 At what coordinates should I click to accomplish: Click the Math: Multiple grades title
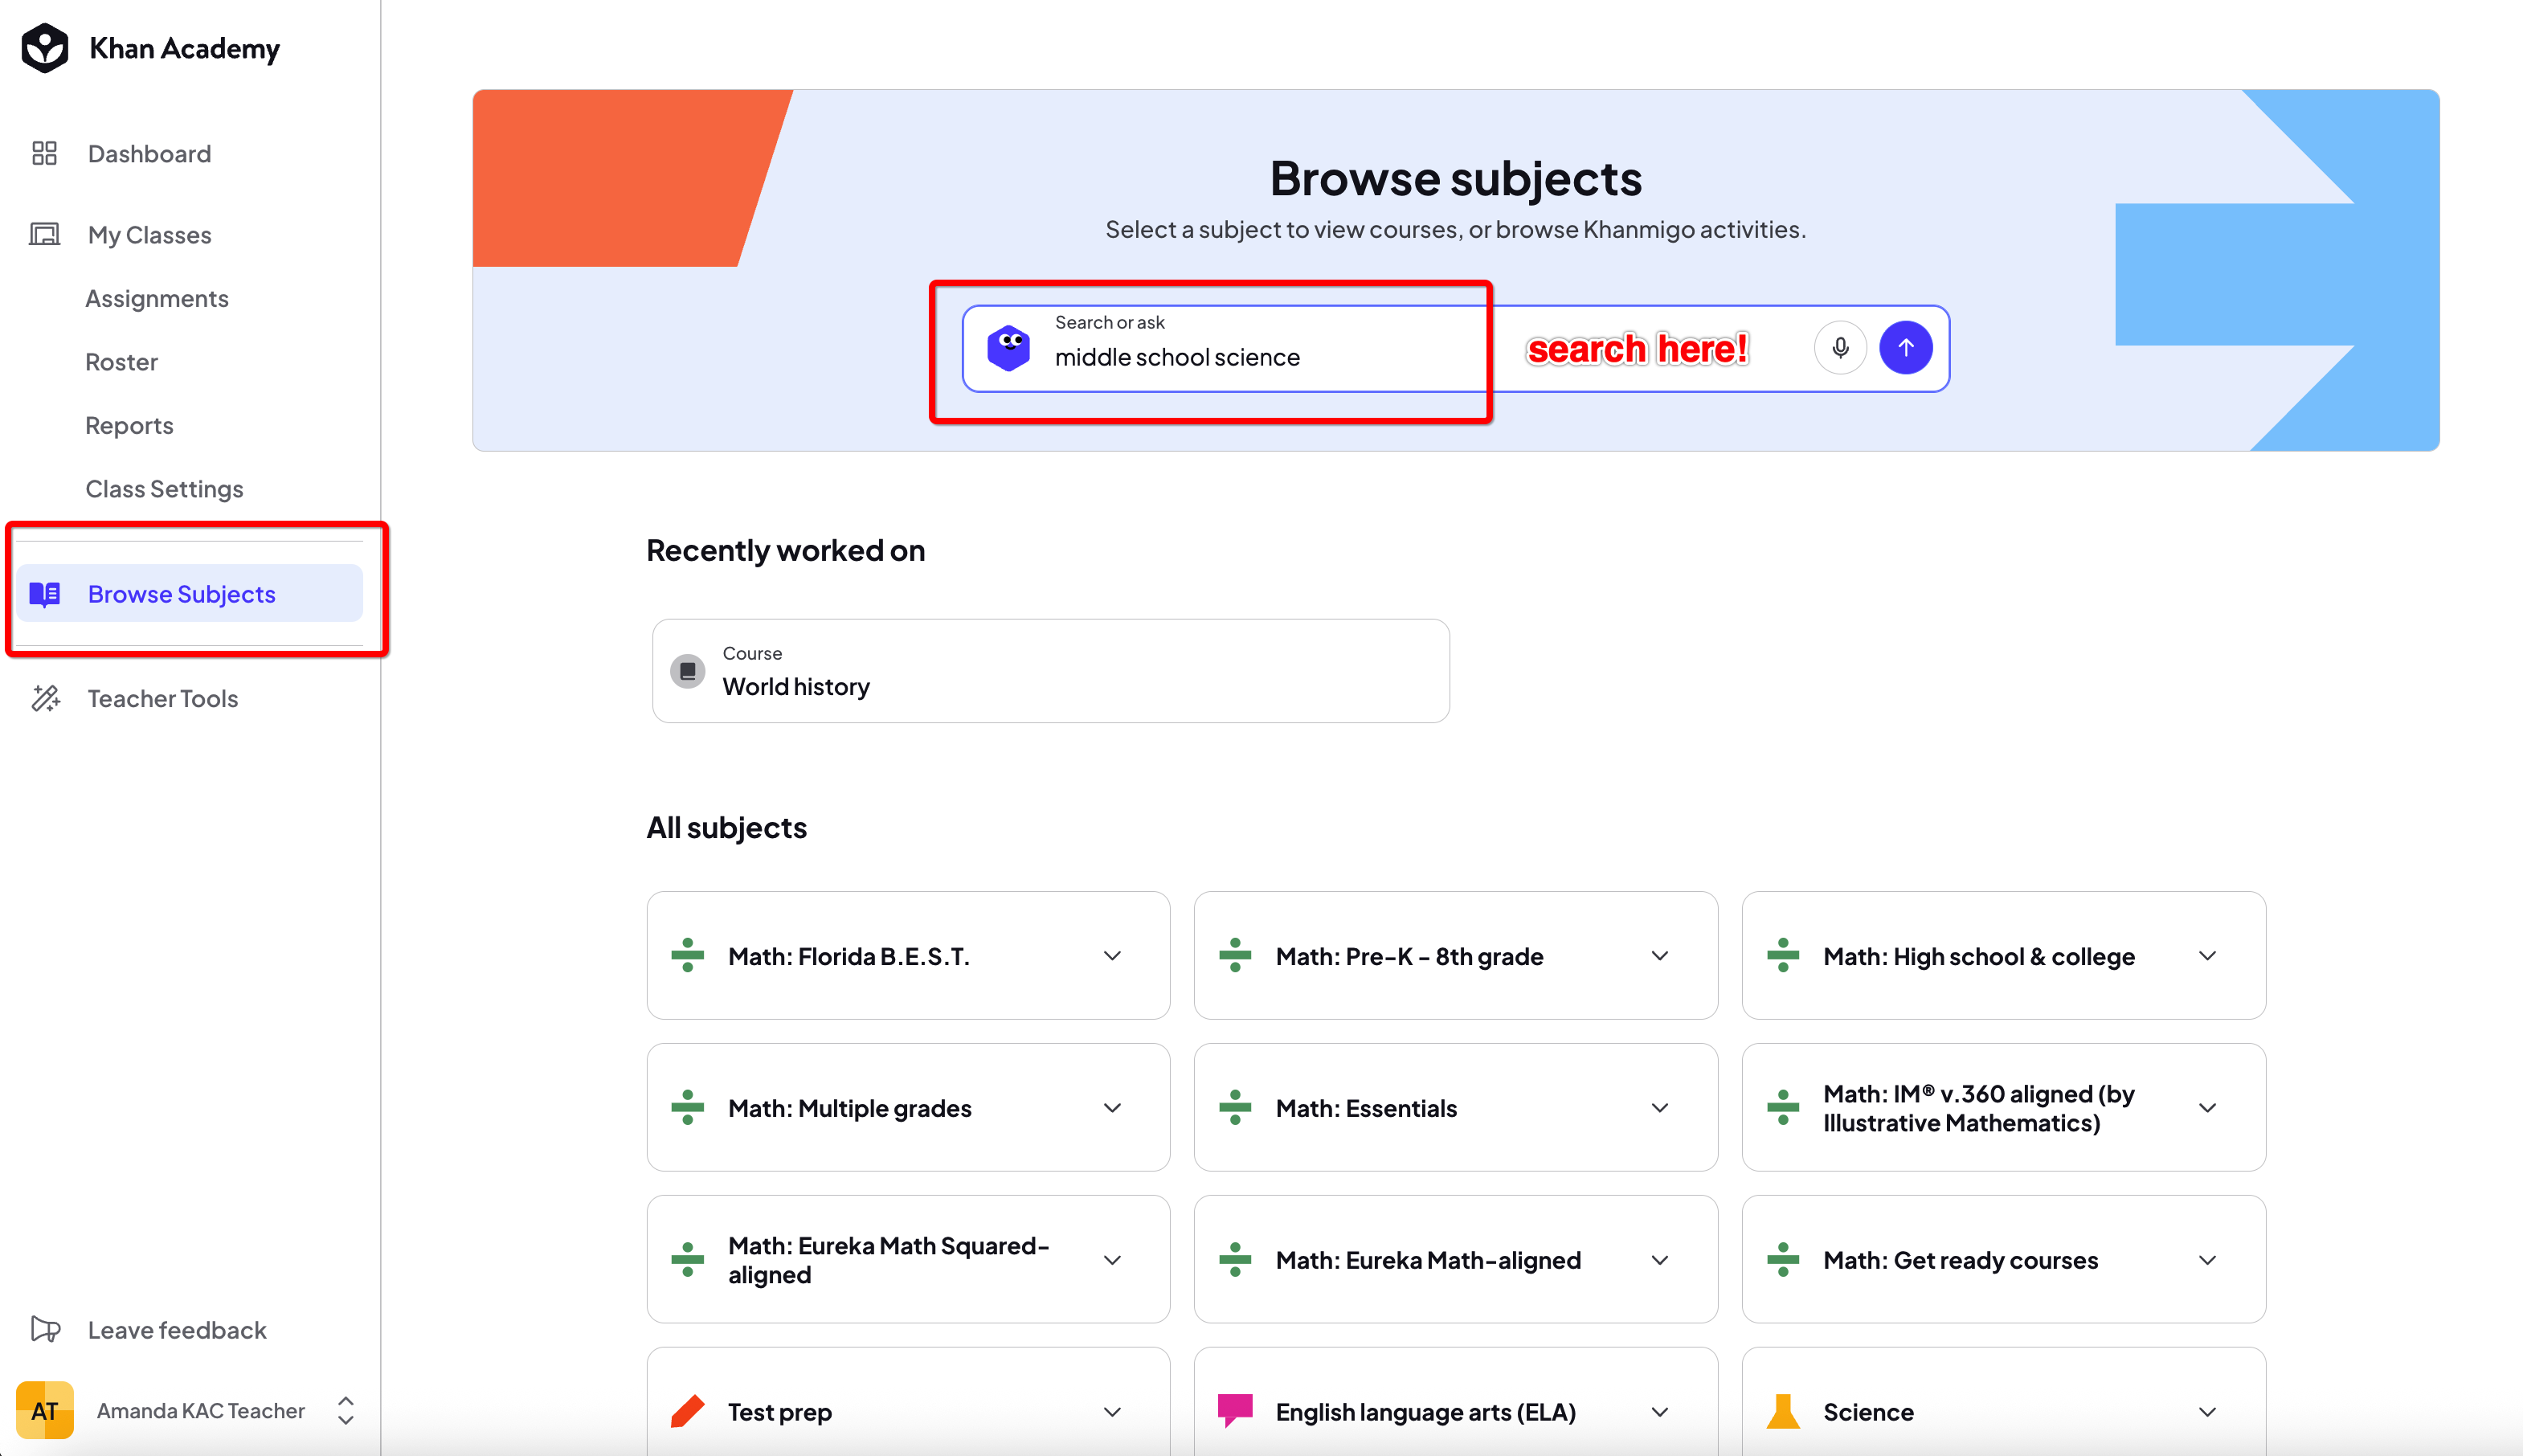point(850,1108)
